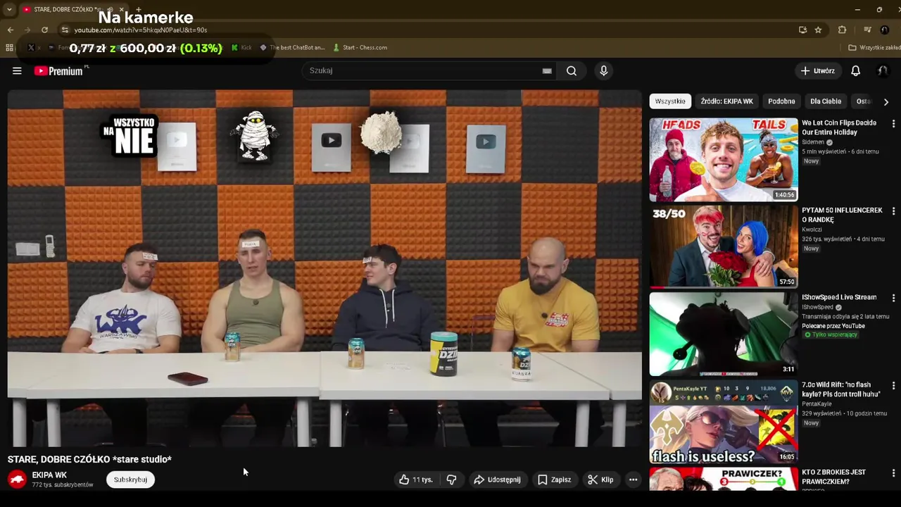Image resolution: width=901 pixels, height=507 pixels.
Task: Open Kwolczi channel name
Action: [812, 230]
